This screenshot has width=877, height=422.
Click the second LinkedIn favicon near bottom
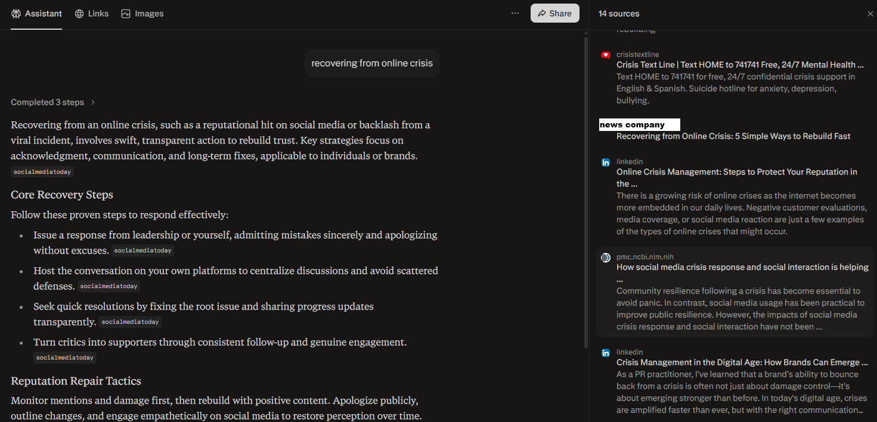[606, 352]
